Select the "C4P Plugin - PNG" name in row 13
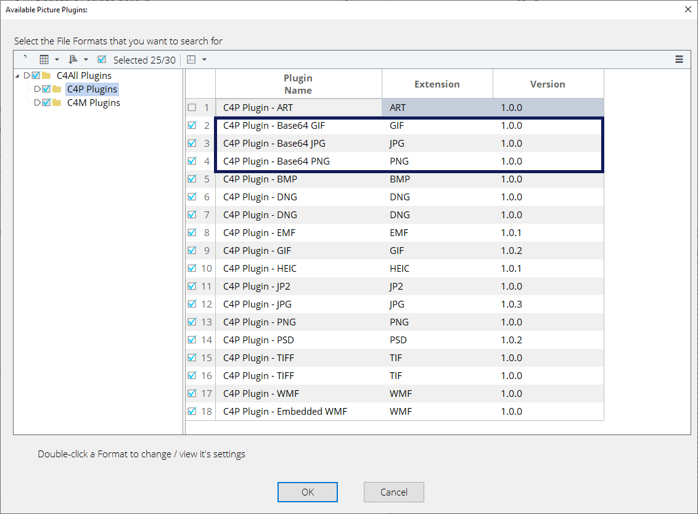The image size is (698, 514). [x=260, y=322]
